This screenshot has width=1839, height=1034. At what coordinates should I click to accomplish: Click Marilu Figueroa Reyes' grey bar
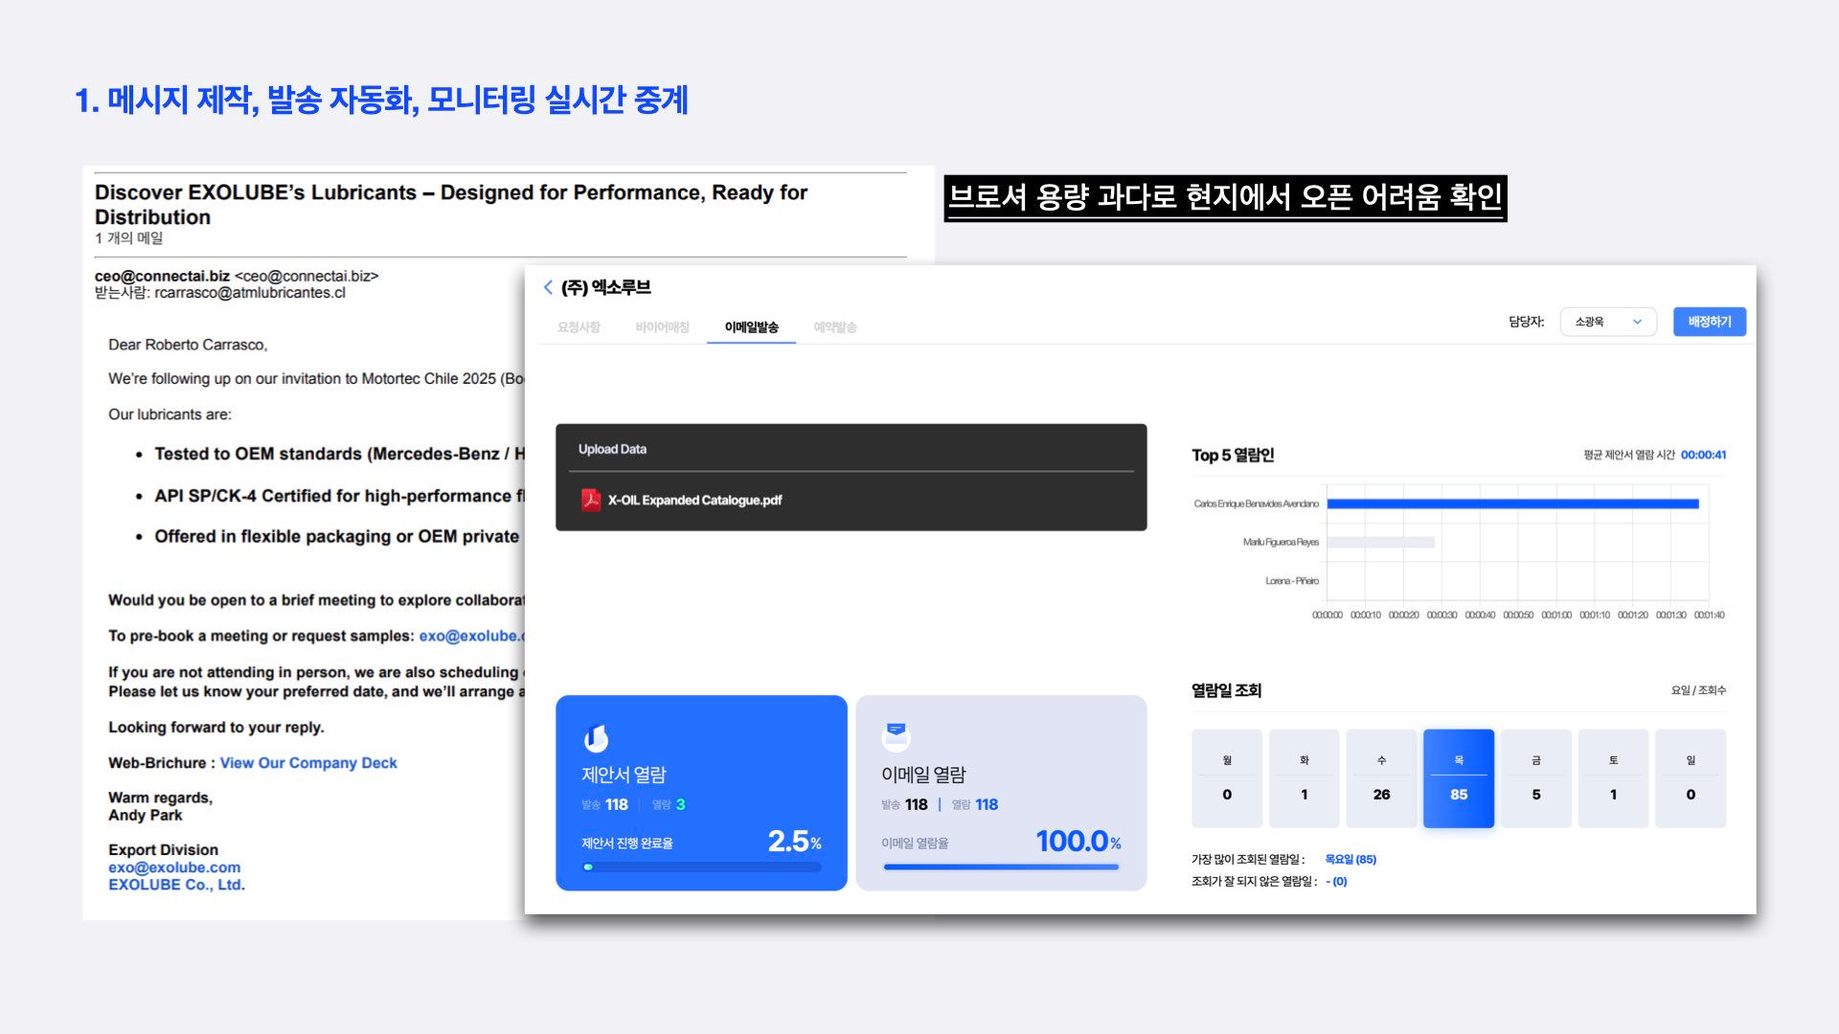[x=1380, y=542]
